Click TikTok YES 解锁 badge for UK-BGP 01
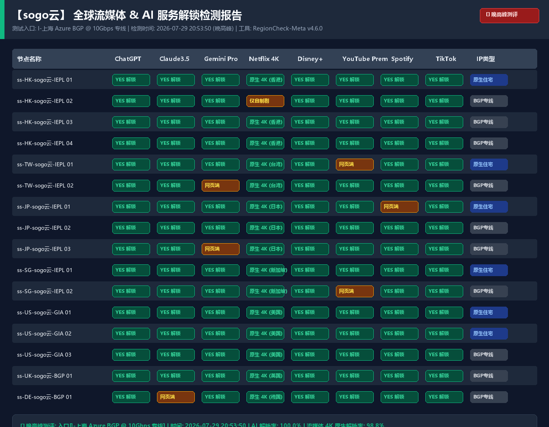Image resolution: width=549 pixels, height=427 pixels. pyautogui.click(x=444, y=376)
